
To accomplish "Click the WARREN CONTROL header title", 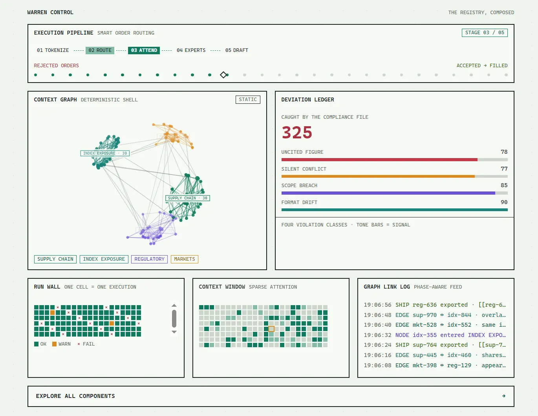I will click(x=50, y=12).
